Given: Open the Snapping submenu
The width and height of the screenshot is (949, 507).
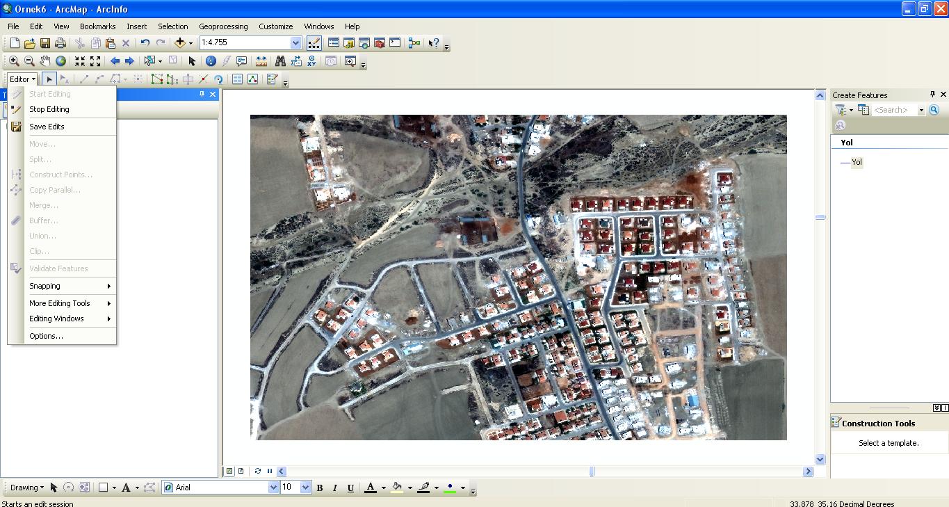Looking at the screenshot, I should tap(62, 286).
